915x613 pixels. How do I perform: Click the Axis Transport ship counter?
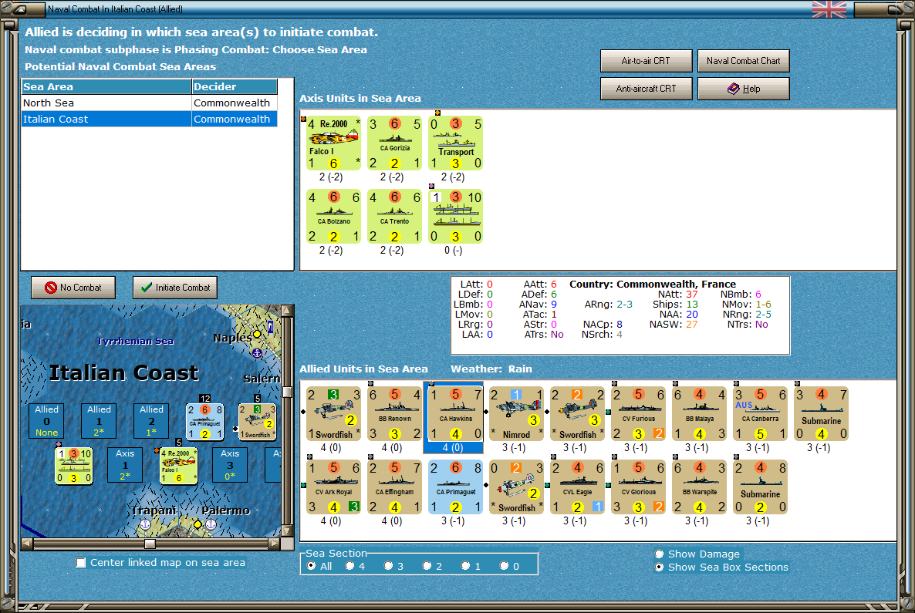[x=455, y=143]
